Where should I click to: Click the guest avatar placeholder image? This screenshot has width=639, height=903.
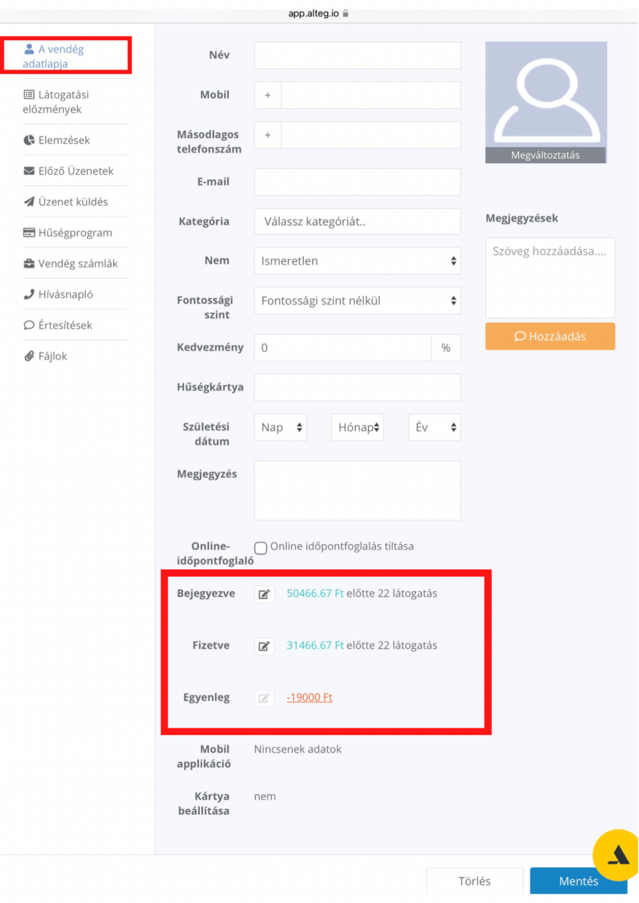coord(546,95)
